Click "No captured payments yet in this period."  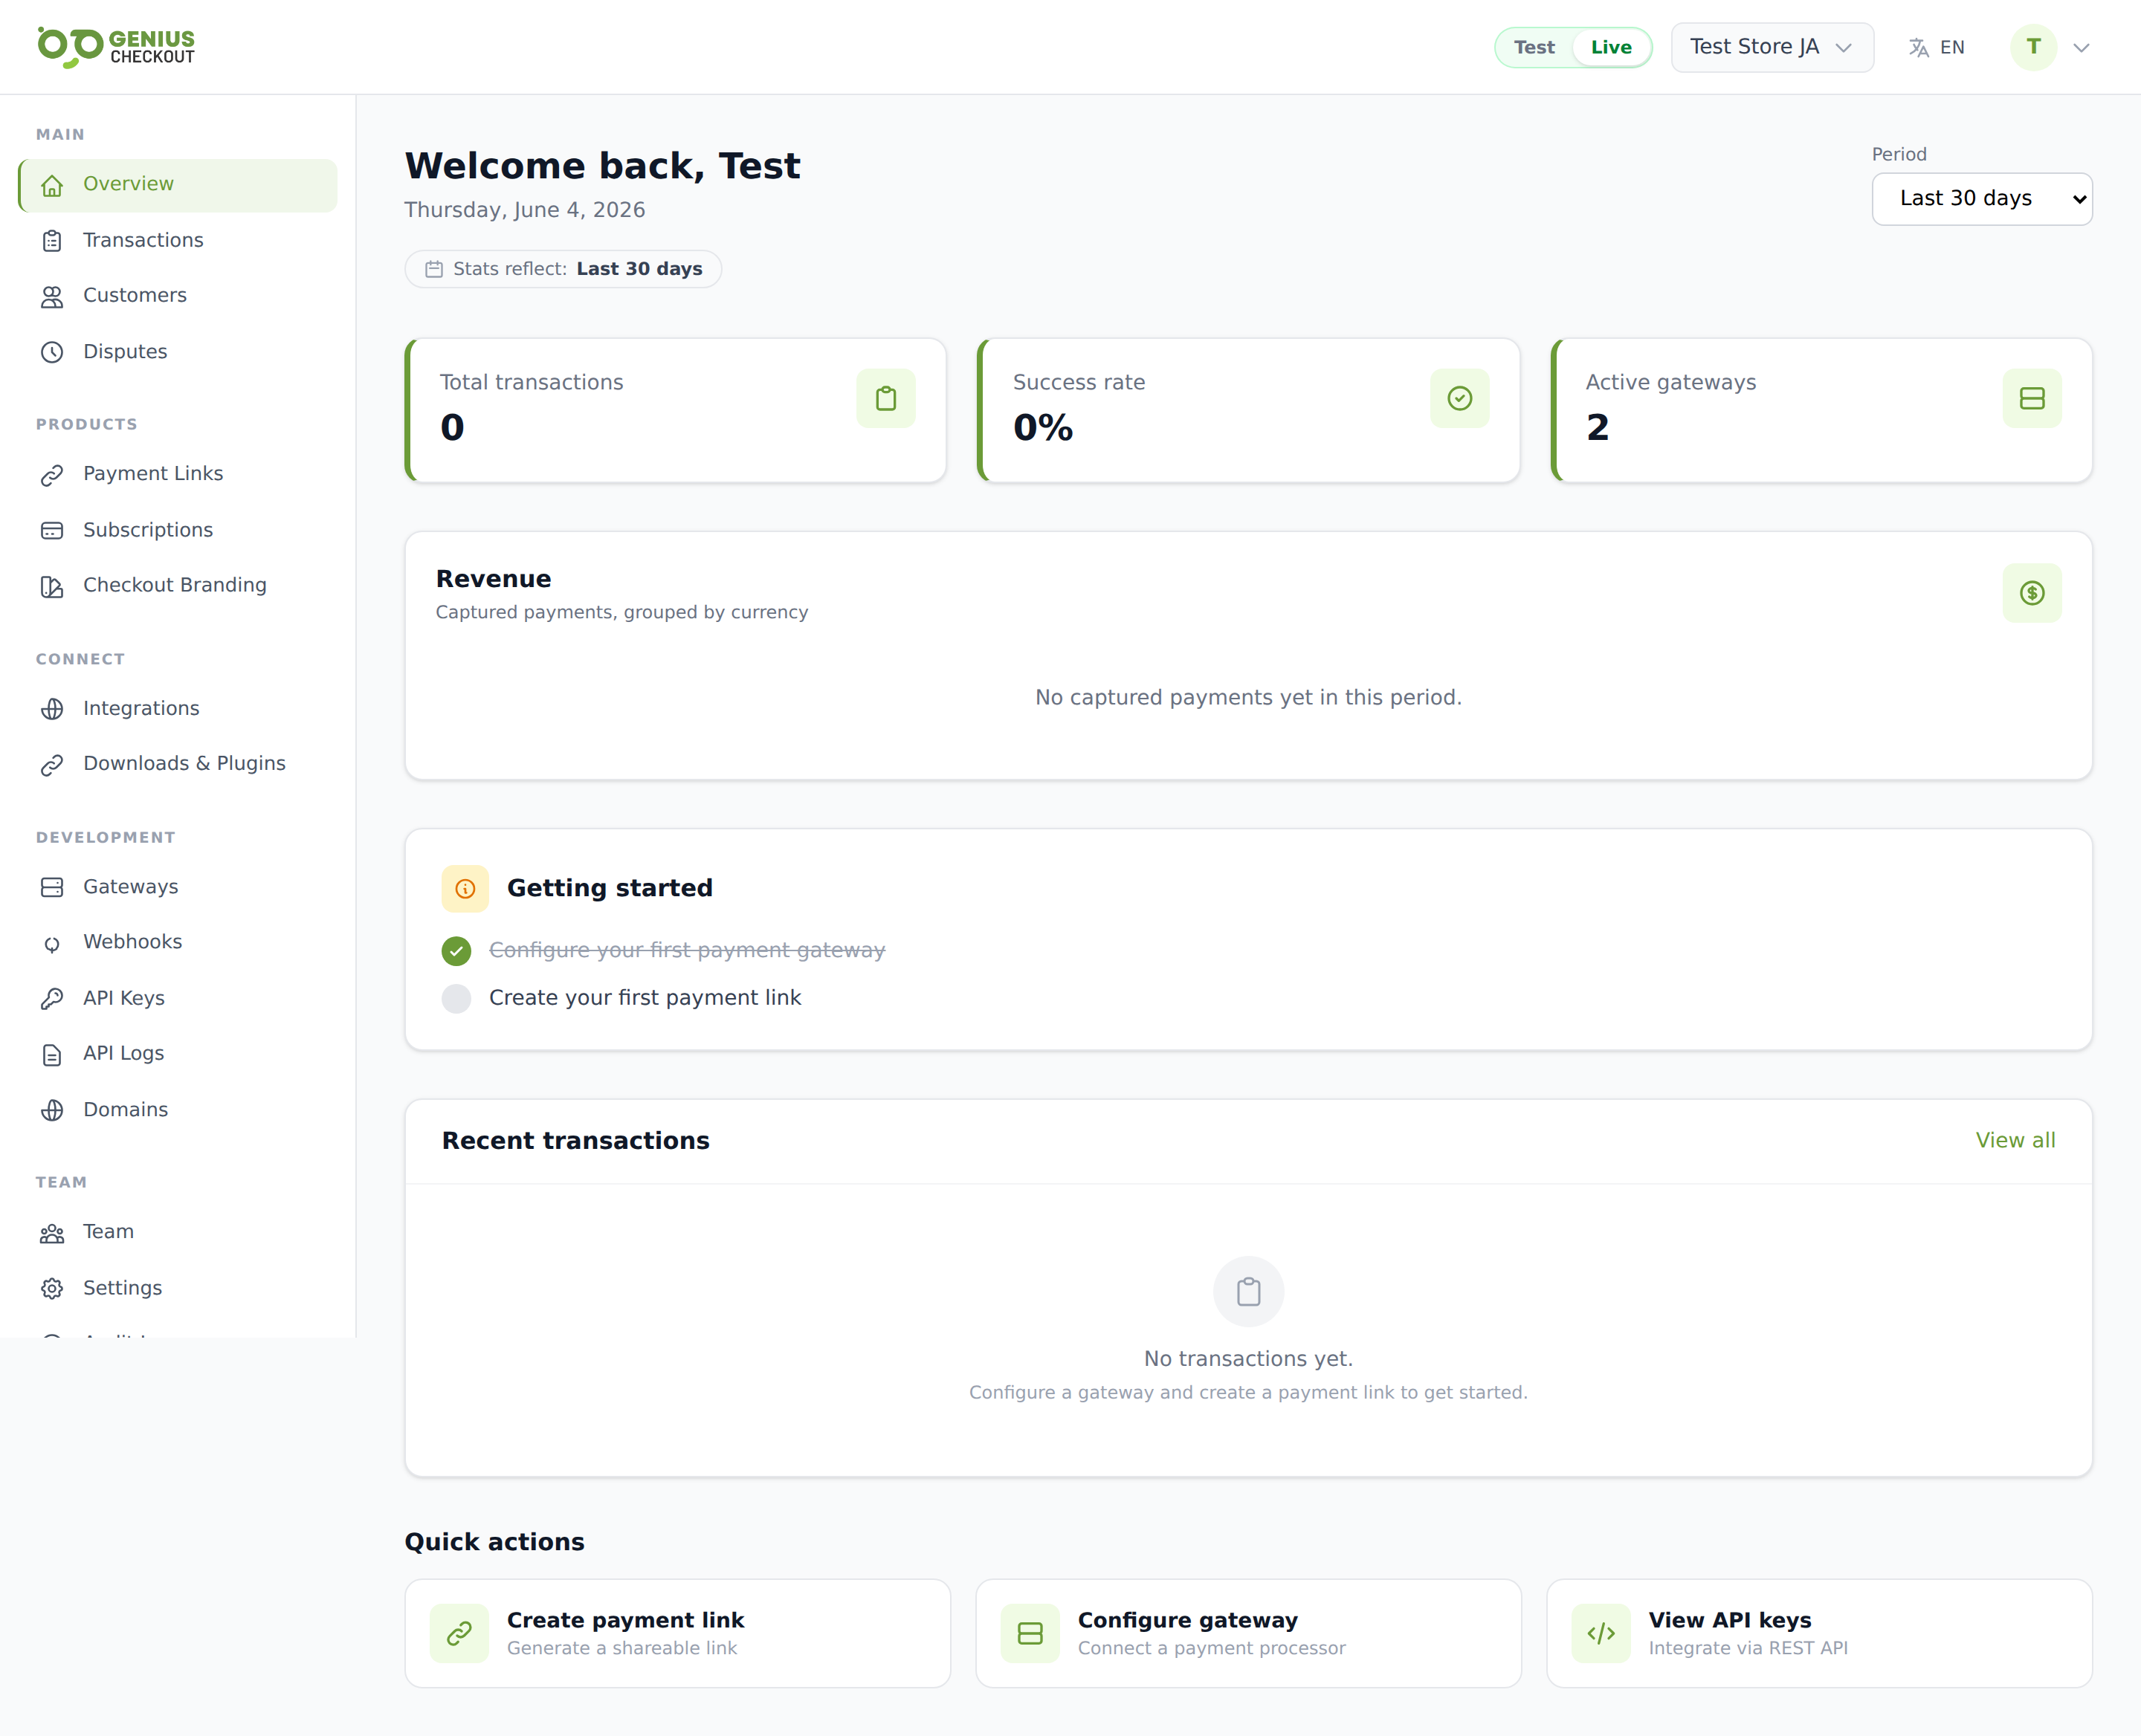[x=1247, y=697]
